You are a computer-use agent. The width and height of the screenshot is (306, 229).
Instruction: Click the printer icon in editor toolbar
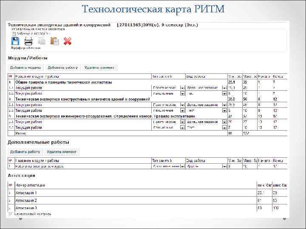coord(28,41)
